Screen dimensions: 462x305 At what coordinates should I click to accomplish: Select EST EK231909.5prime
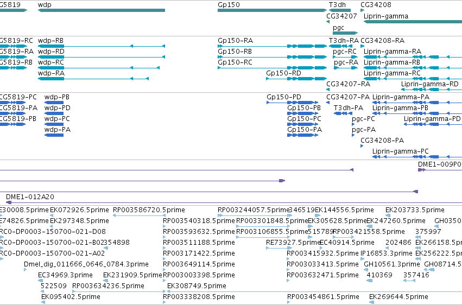(105, 281)
